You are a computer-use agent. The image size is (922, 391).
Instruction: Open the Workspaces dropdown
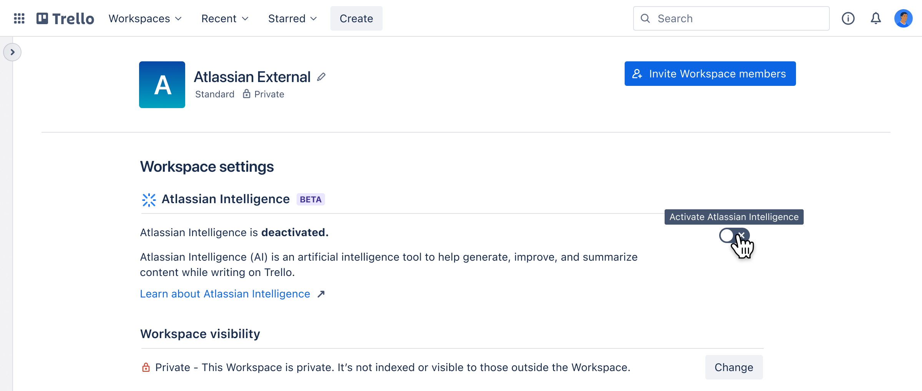(144, 18)
